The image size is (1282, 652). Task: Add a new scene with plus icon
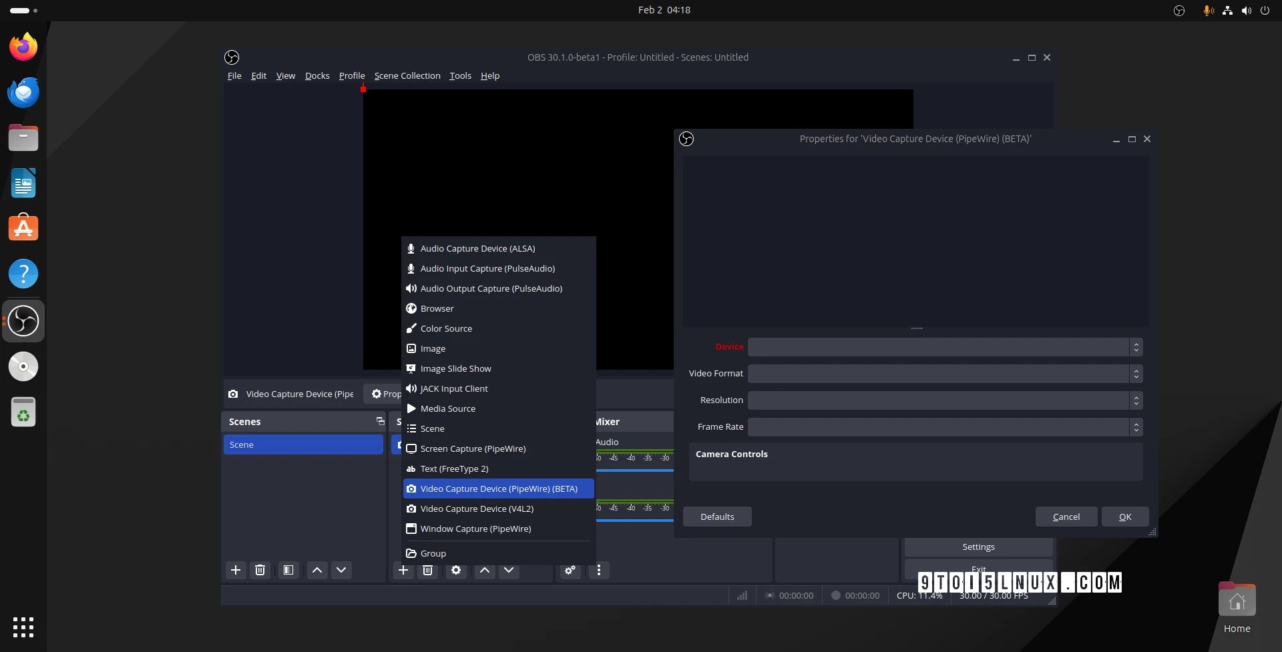[x=235, y=570]
